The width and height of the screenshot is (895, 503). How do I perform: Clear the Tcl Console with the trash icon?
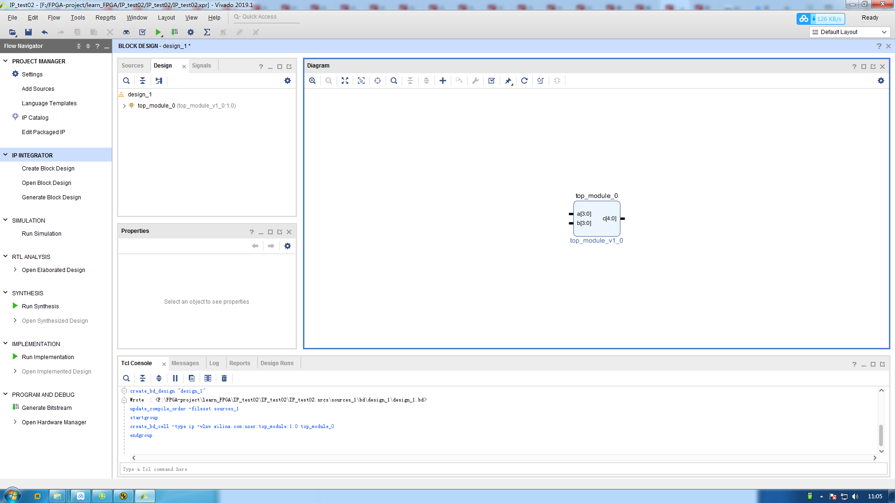224,378
